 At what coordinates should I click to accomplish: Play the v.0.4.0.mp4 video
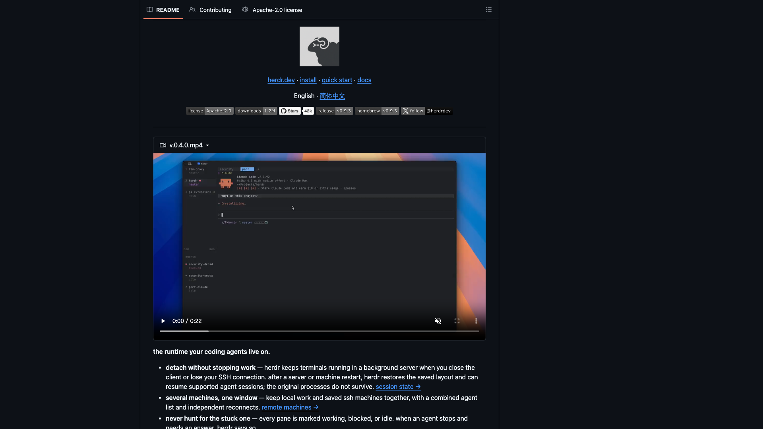click(x=163, y=321)
